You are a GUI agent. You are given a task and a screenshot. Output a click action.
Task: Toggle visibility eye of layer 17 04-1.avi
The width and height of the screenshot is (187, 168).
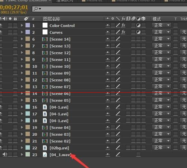tap(1, 114)
